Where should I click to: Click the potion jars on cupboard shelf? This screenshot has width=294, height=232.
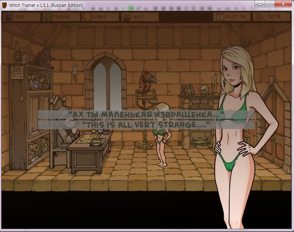click(40, 81)
